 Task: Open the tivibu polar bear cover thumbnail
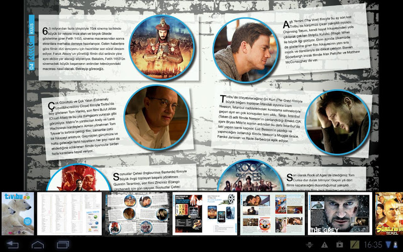coord(18,214)
